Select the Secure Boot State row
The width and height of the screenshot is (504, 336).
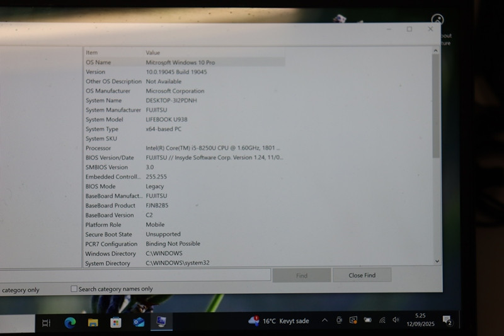point(185,234)
